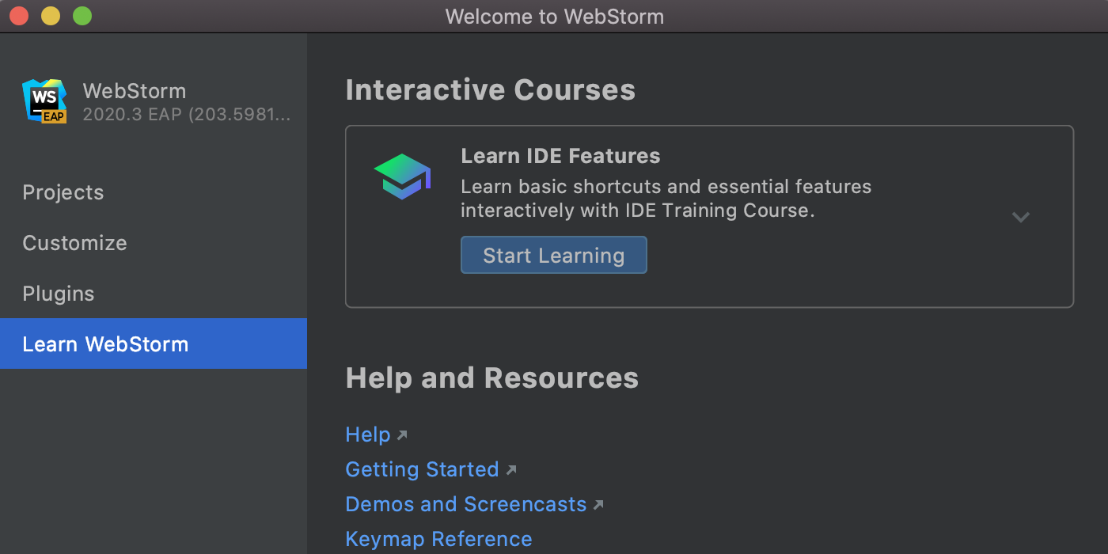This screenshot has width=1108, height=554.
Task: Click the Interactive Courses heading
Action: coord(491,90)
